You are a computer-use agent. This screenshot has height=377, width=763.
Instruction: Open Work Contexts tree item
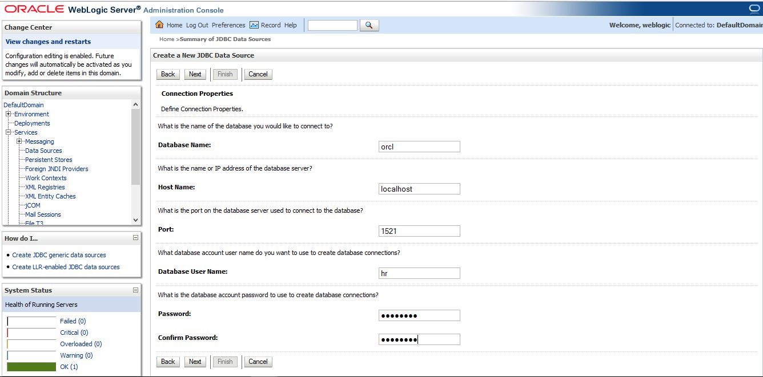[x=46, y=178]
